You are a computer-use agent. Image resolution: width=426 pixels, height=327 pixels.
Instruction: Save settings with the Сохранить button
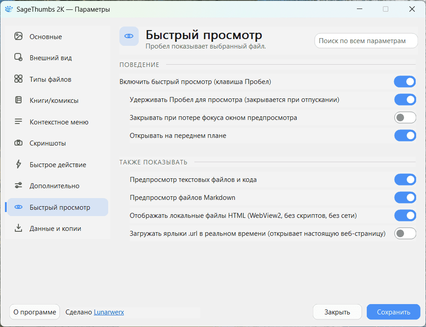(x=393, y=312)
